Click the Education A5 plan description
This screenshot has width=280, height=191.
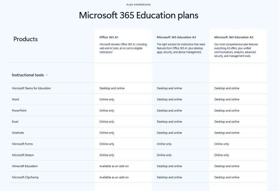point(236,50)
